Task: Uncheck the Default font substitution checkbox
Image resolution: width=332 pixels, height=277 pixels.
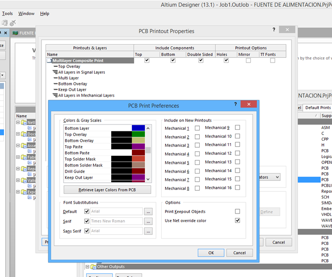Action: (x=87, y=211)
